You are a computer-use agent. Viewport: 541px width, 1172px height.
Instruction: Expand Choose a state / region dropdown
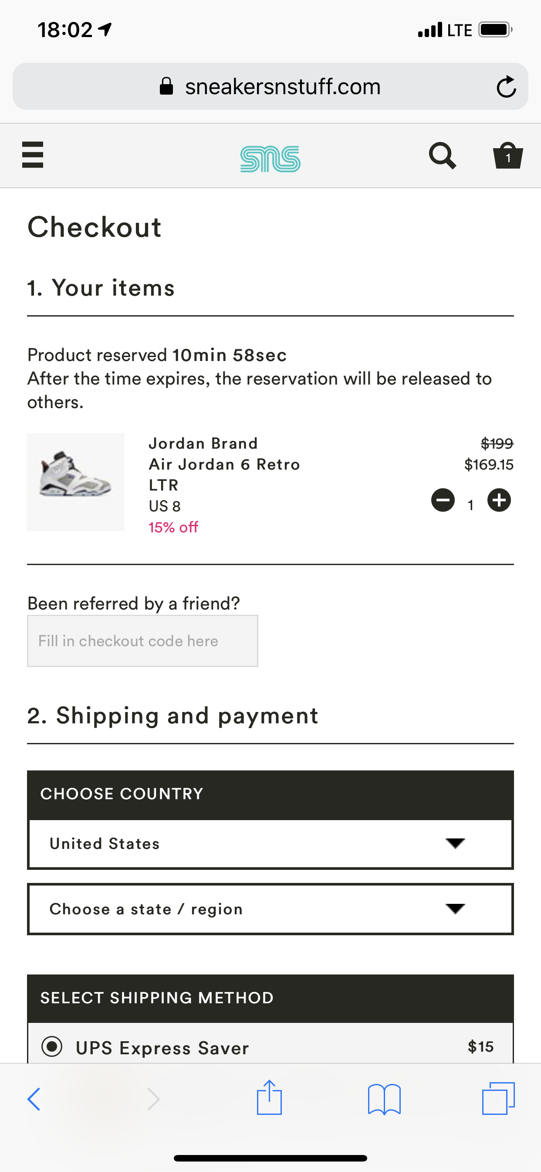pyautogui.click(x=270, y=909)
